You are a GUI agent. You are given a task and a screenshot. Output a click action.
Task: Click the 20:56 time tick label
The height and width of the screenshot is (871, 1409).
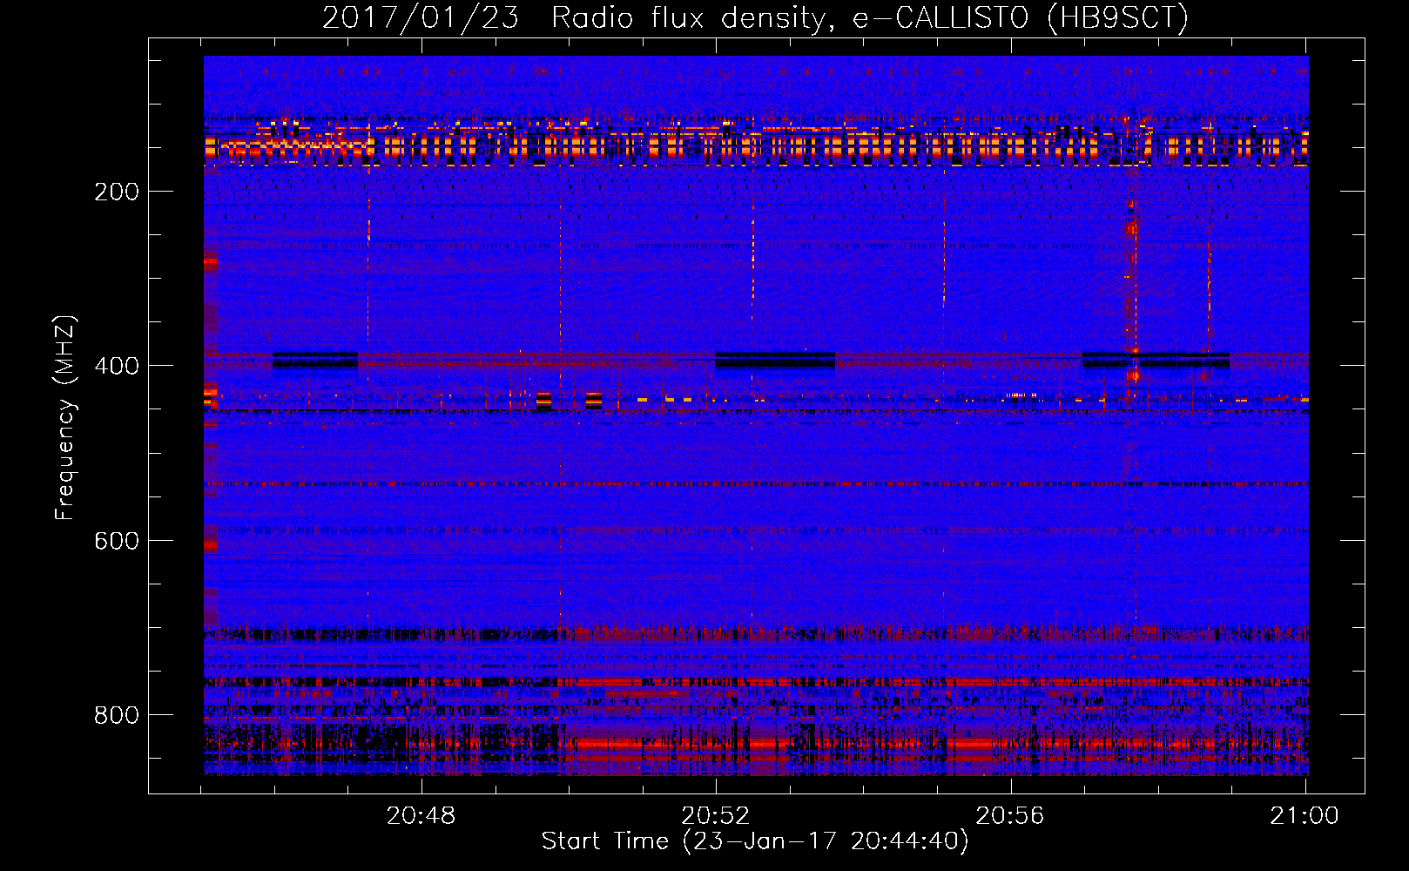tap(1010, 816)
